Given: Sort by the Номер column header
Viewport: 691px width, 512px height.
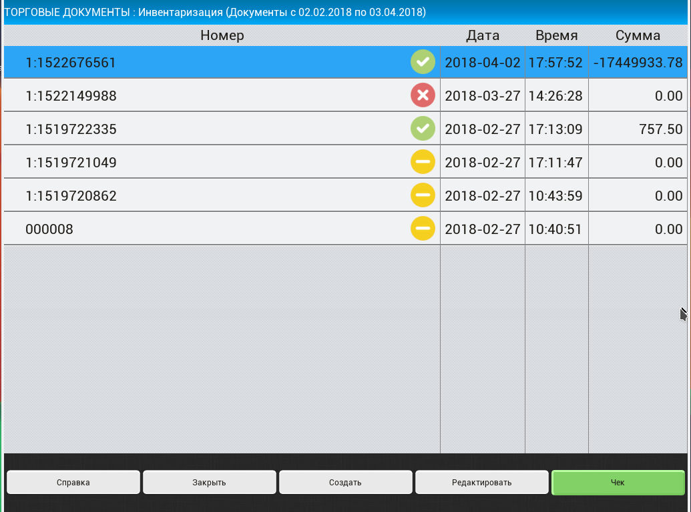Looking at the screenshot, I should point(222,35).
